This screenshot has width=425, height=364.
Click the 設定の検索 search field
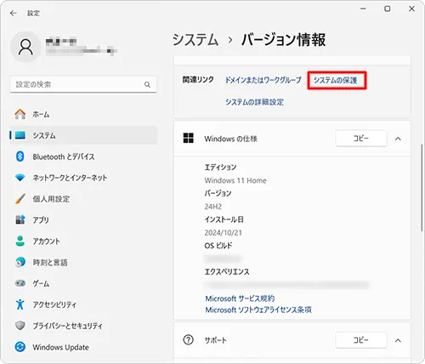pos(83,84)
